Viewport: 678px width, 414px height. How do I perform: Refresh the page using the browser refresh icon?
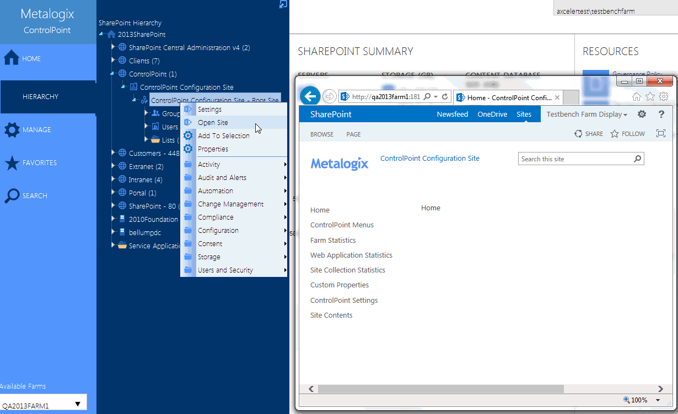coord(444,96)
